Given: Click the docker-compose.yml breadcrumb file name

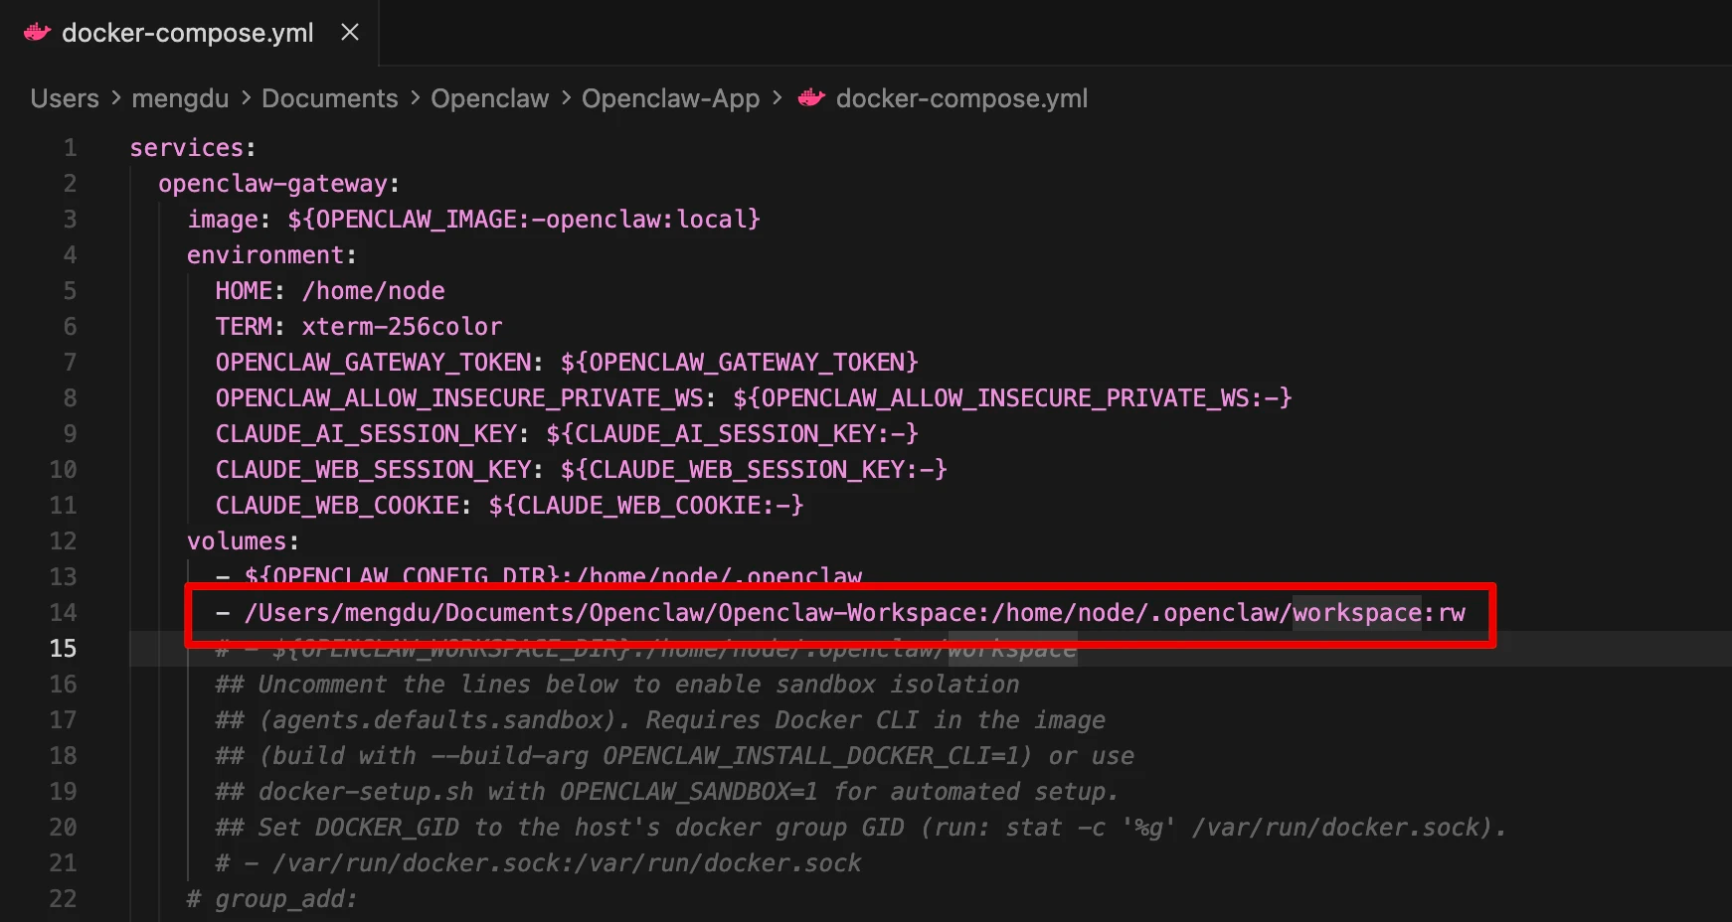Looking at the screenshot, I should tap(961, 98).
